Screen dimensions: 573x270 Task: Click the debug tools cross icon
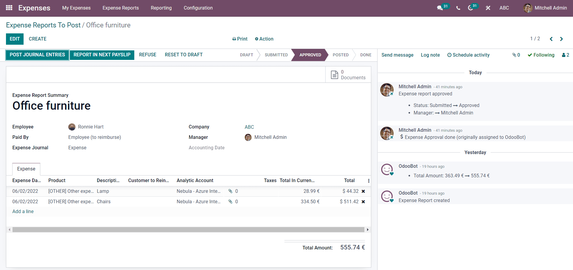(x=488, y=8)
